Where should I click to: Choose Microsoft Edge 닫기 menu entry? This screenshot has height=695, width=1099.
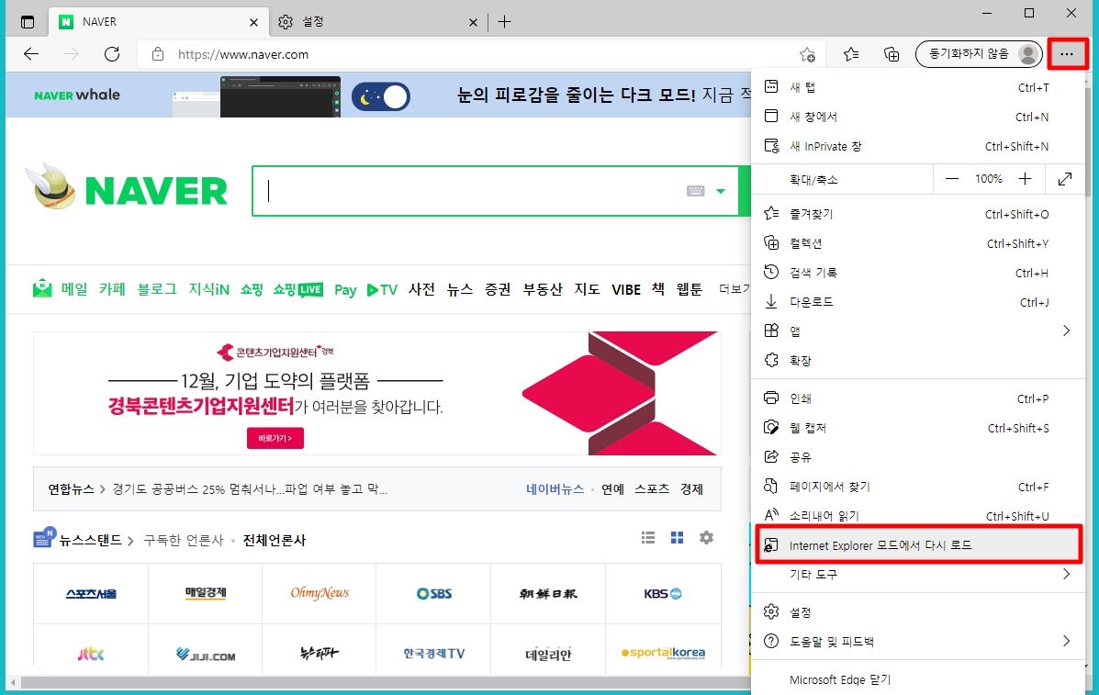point(918,679)
